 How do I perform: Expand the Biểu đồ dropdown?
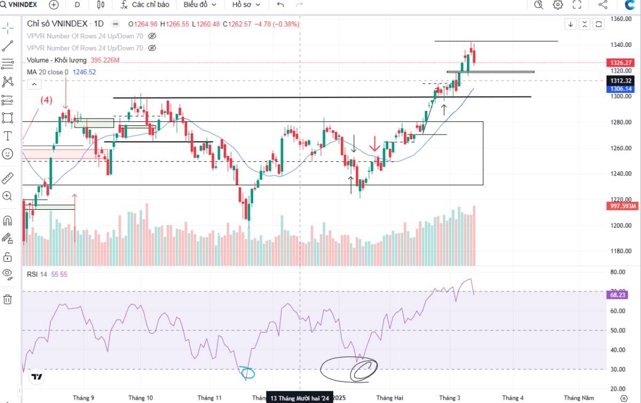pyautogui.click(x=200, y=5)
